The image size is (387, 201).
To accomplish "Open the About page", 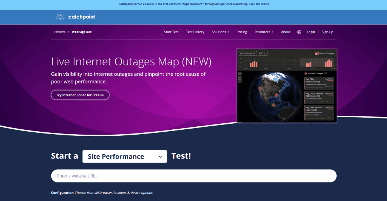I will click(x=286, y=32).
